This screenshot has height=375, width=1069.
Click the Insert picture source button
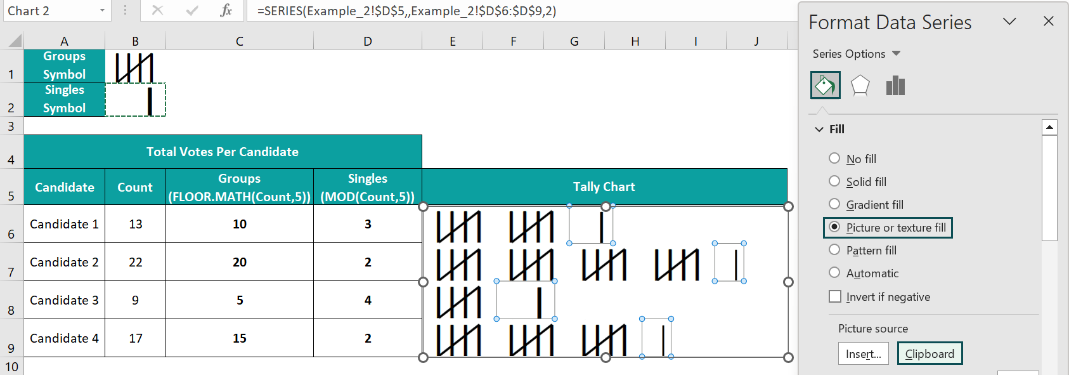864,353
